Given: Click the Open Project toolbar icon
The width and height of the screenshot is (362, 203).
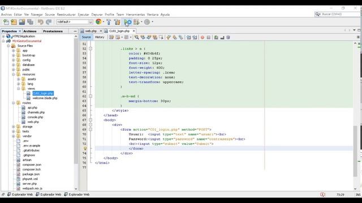Looking at the screenshot, I should pos(22,22).
